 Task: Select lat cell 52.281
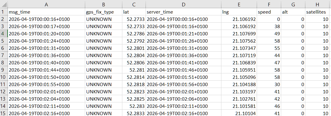[134, 70]
